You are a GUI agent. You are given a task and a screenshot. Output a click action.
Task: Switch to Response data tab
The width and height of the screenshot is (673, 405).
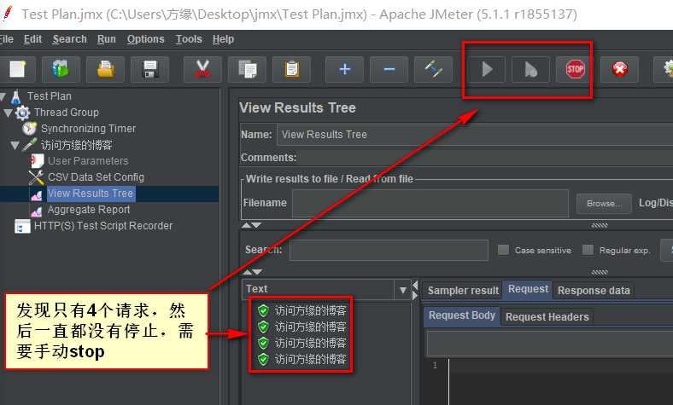pos(594,291)
